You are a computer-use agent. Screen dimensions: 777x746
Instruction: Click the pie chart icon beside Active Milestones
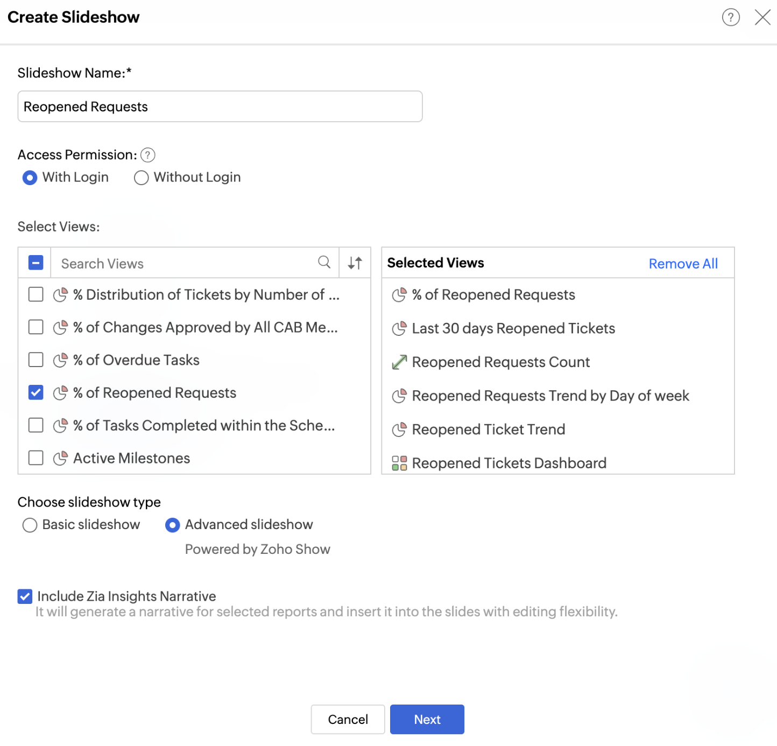tap(60, 458)
